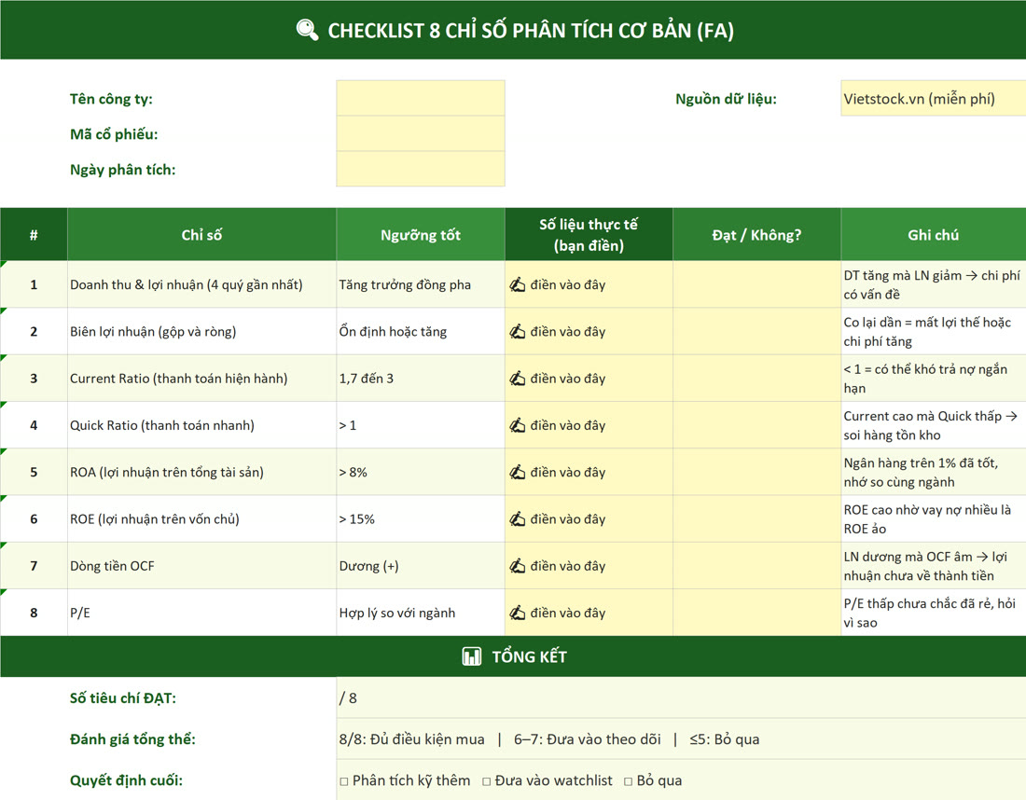The image size is (1026, 800).
Task: Click the Ghi chú column header
Action: pos(933,234)
